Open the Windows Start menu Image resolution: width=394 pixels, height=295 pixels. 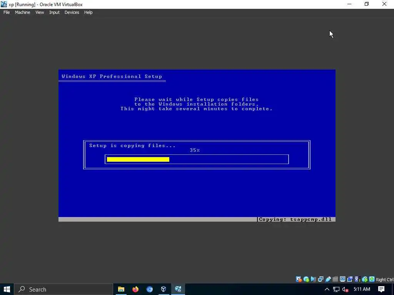[7, 289]
